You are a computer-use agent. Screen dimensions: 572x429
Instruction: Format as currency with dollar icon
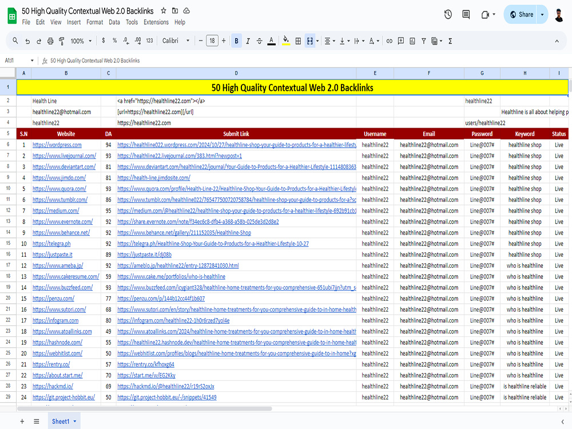(x=104, y=41)
